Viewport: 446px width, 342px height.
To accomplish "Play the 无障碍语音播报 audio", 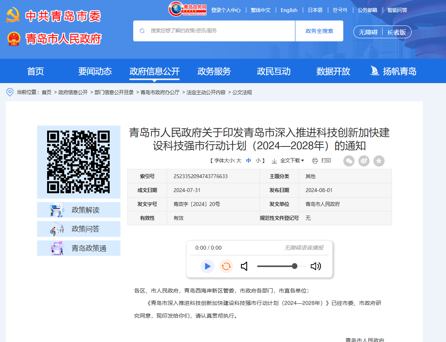I will pyautogui.click(x=207, y=266).
